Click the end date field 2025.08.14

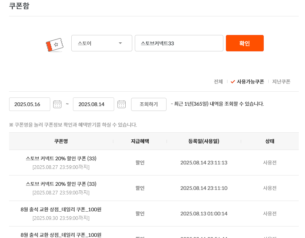[94, 104]
